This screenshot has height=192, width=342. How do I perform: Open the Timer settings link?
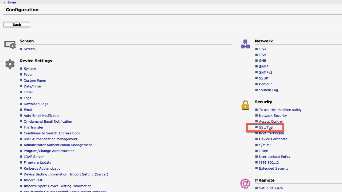28,92
